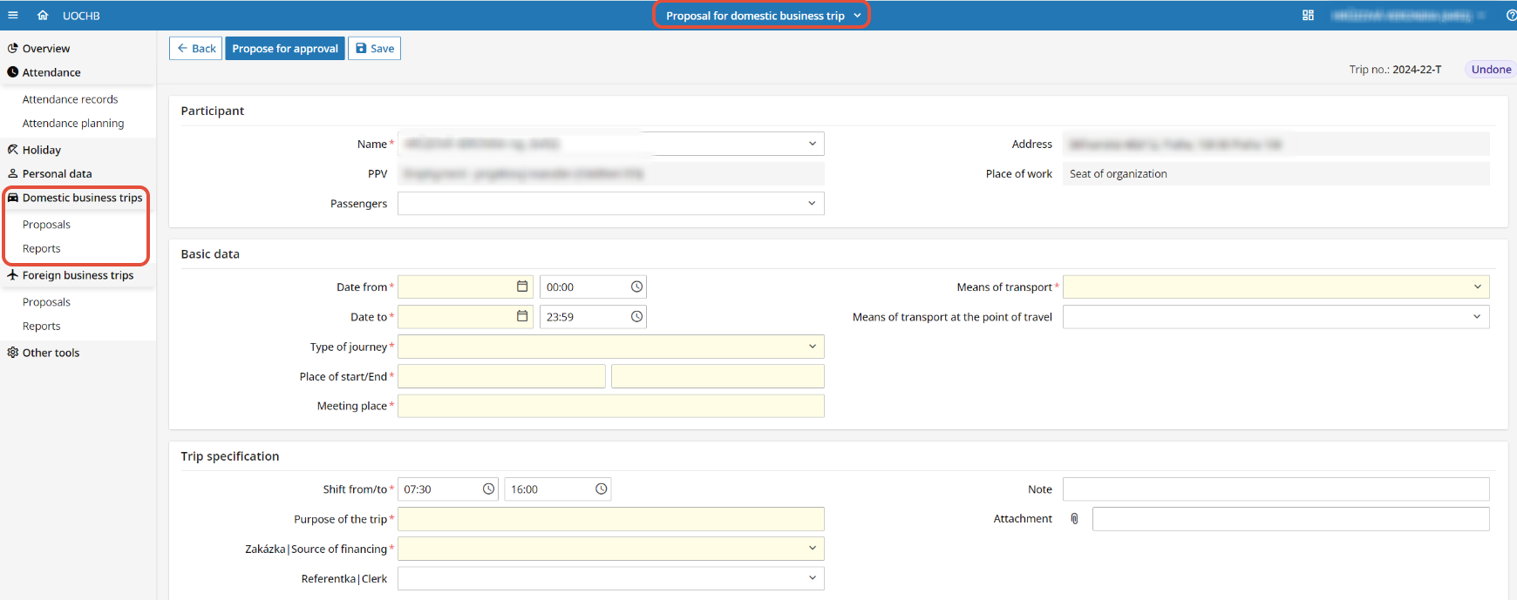This screenshot has width=1517, height=600.
Task: Open calendar picker for Date to
Action: pos(522,316)
